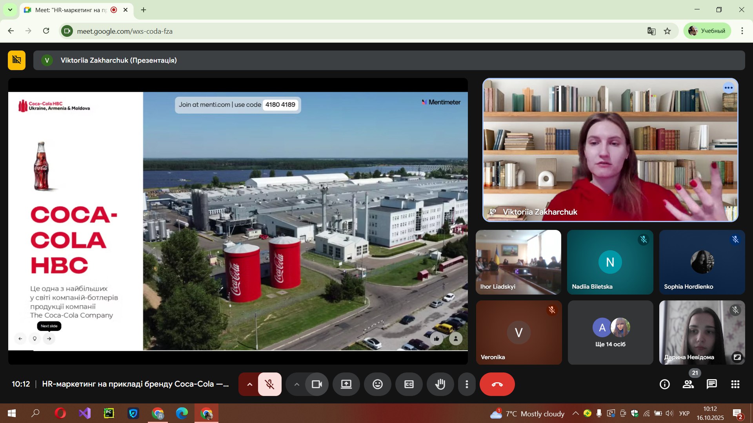This screenshot has height=423, width=753.
Task: Click the red leave call button
Action: pyautogui.click(x=497, y=384)
